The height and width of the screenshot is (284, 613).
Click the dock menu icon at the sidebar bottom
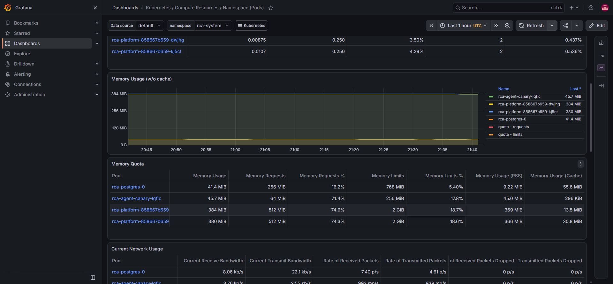click(x=93, y=278)
